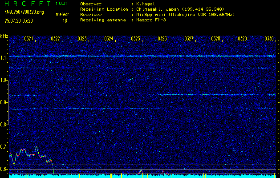Click the meteor count value 18
Screen dimensions: 280x178
tap(65, 21)
